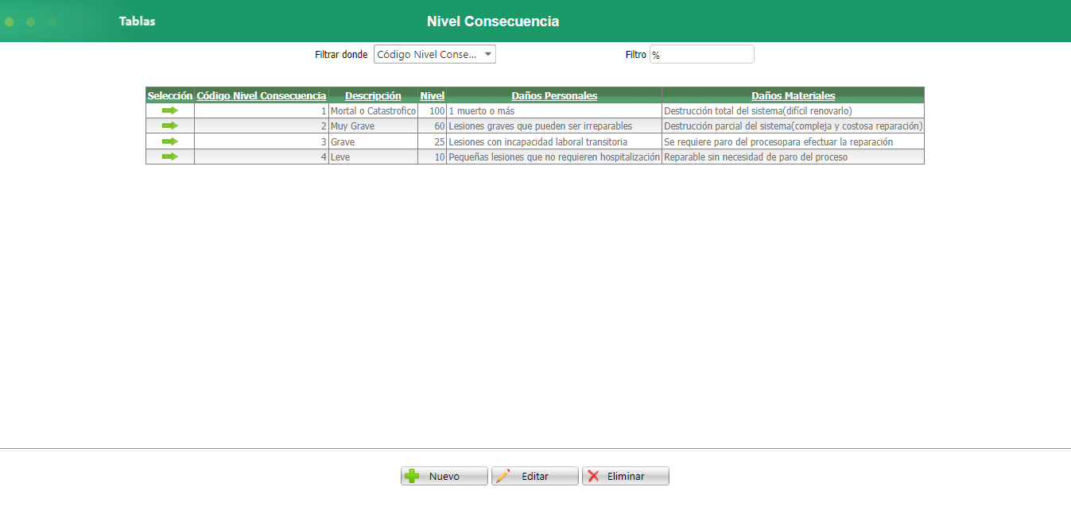Click 'Se requiere paro del proceso' cell
The height and width of the screenshot is (522, 1071).
[x=793, y=141]
